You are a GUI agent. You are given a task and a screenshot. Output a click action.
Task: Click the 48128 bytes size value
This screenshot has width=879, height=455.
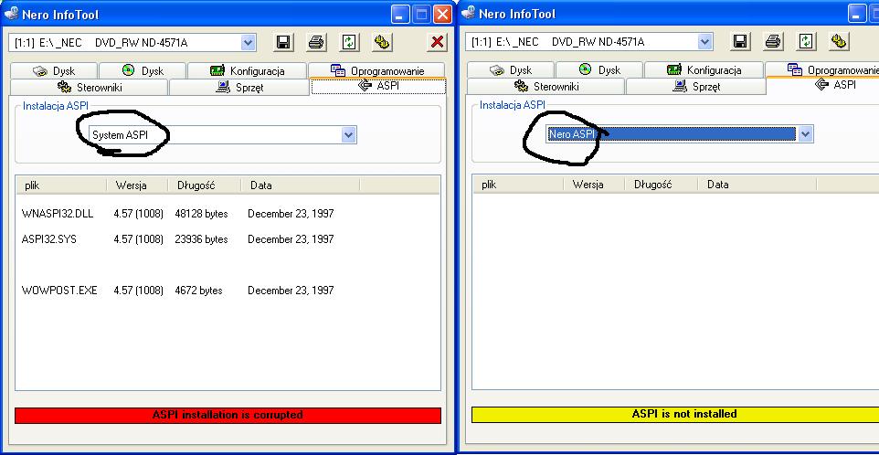pyautogui.click(x=201, y=214)
